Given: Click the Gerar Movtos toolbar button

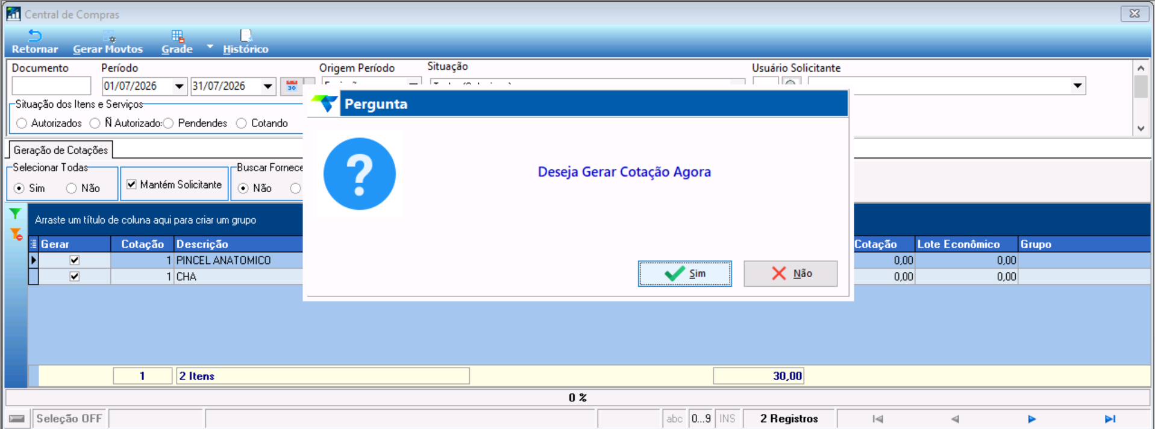Looking at the screenshot, I should (x=108, y=42).
